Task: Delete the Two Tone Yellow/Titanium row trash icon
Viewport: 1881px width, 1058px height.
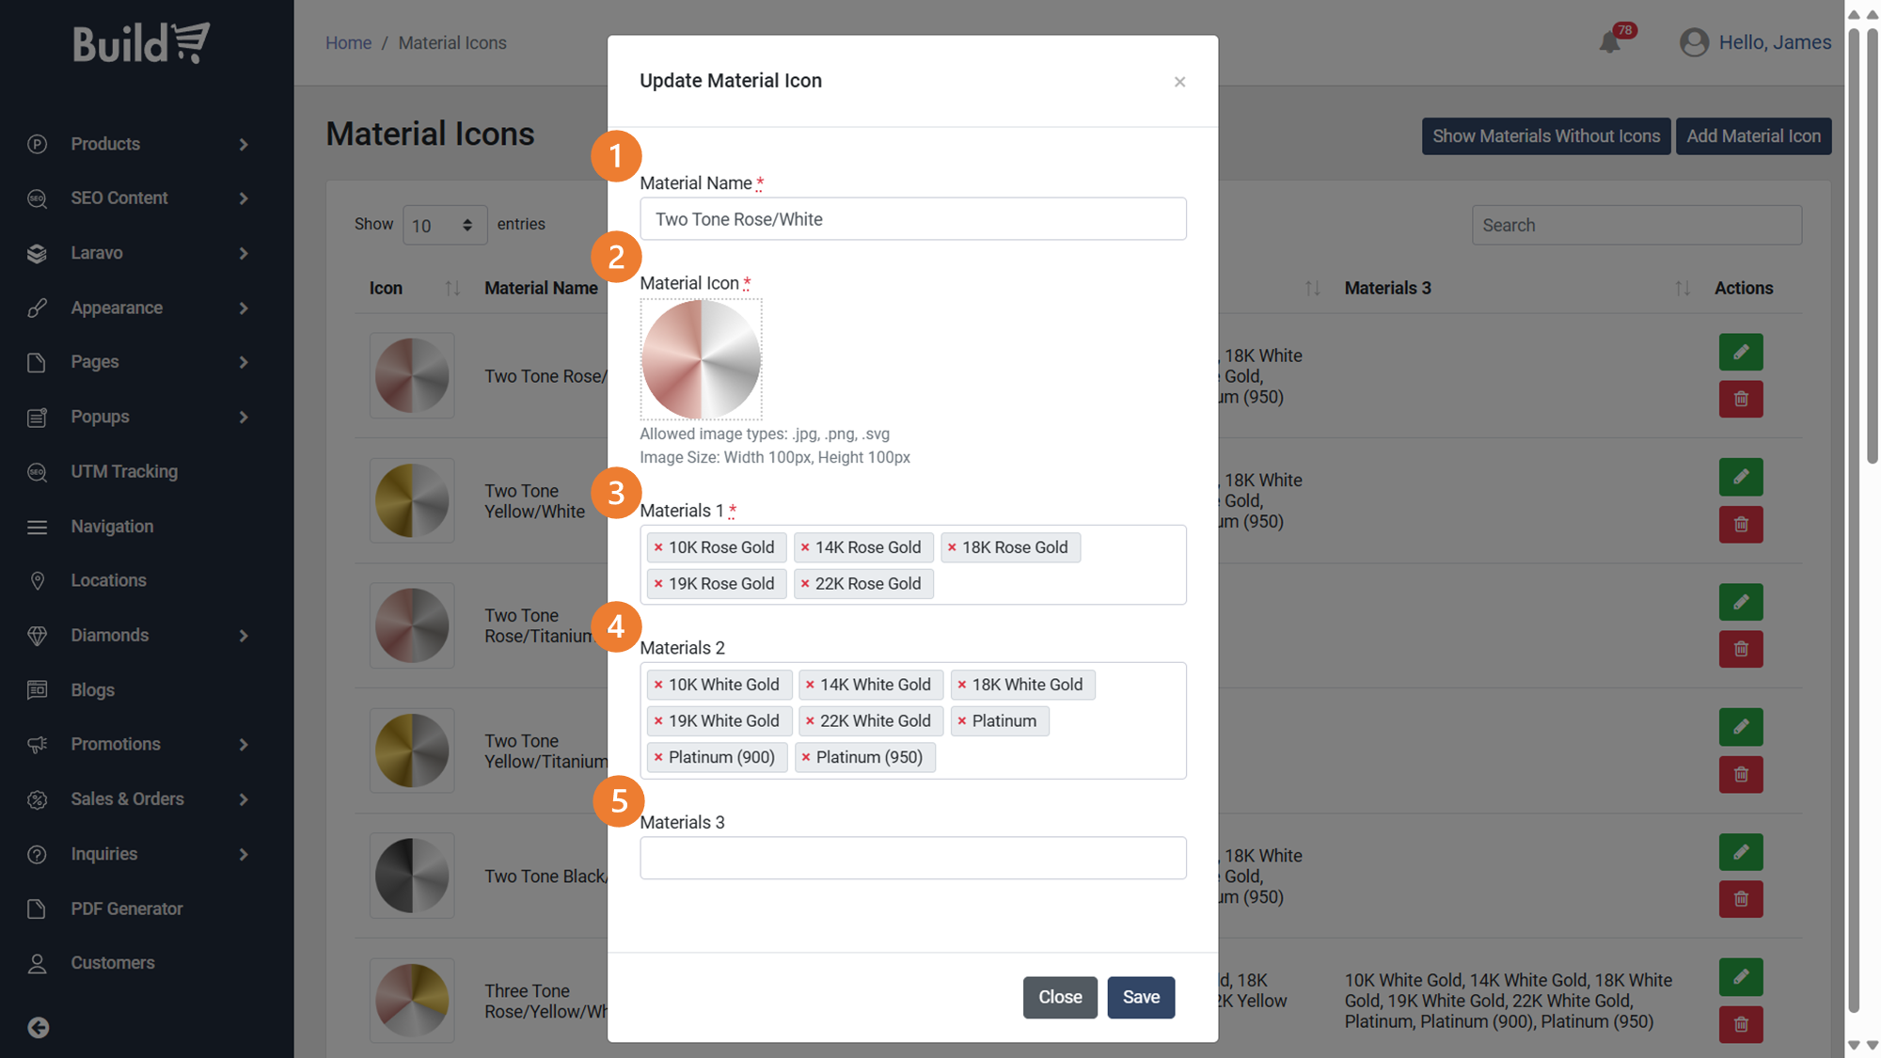Action: (x=1741, y=774)
